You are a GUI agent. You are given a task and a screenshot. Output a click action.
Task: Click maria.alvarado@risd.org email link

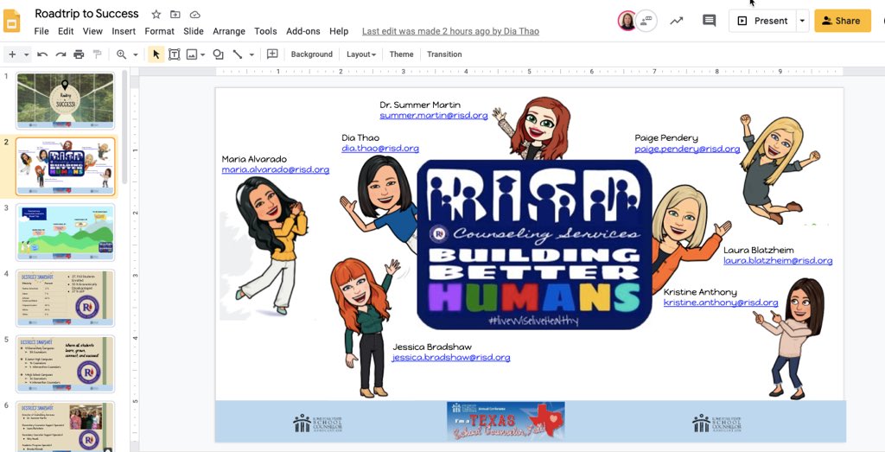[x=276, y=169]
